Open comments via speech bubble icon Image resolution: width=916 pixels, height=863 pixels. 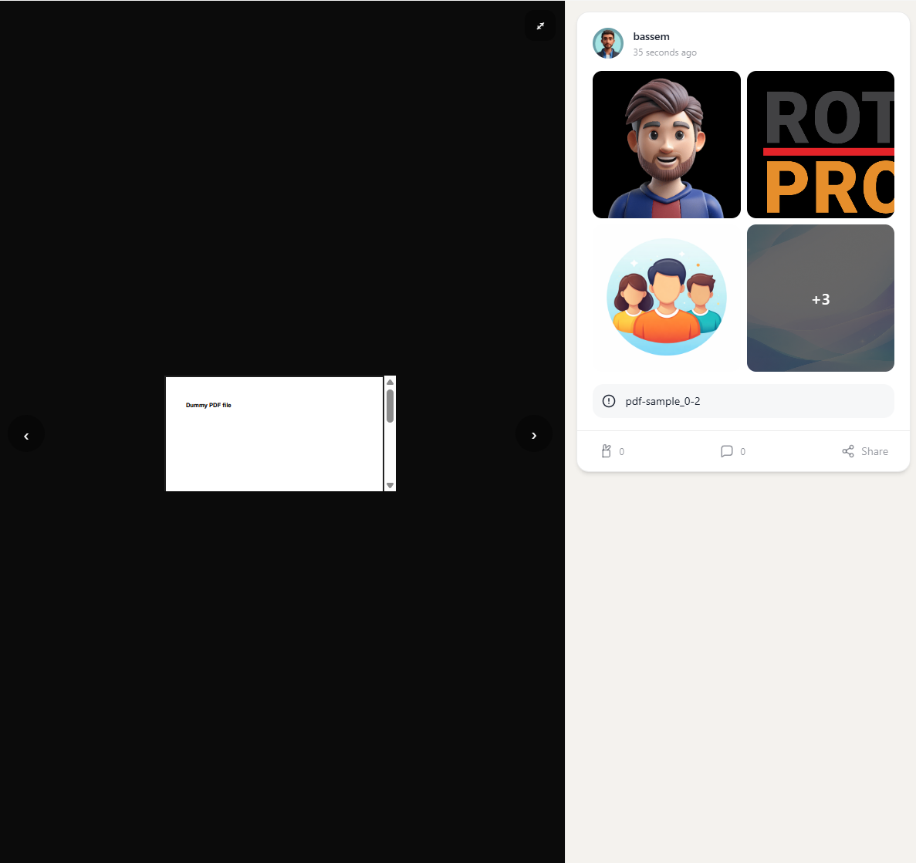tap(726, 451)
